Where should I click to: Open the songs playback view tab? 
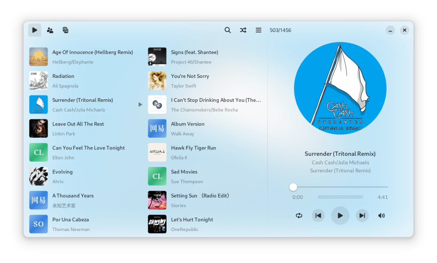point(35,30)
